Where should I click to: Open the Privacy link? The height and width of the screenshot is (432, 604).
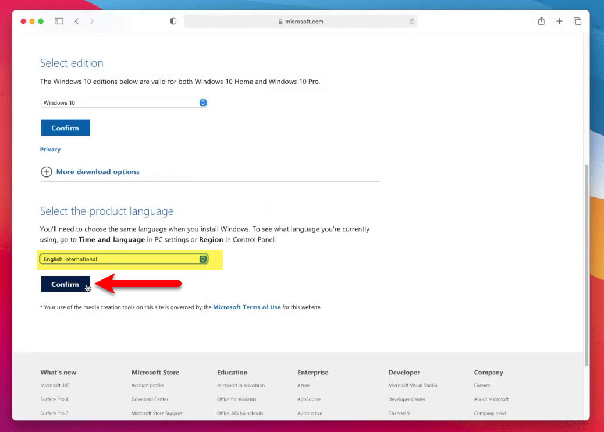pos(50,150)
